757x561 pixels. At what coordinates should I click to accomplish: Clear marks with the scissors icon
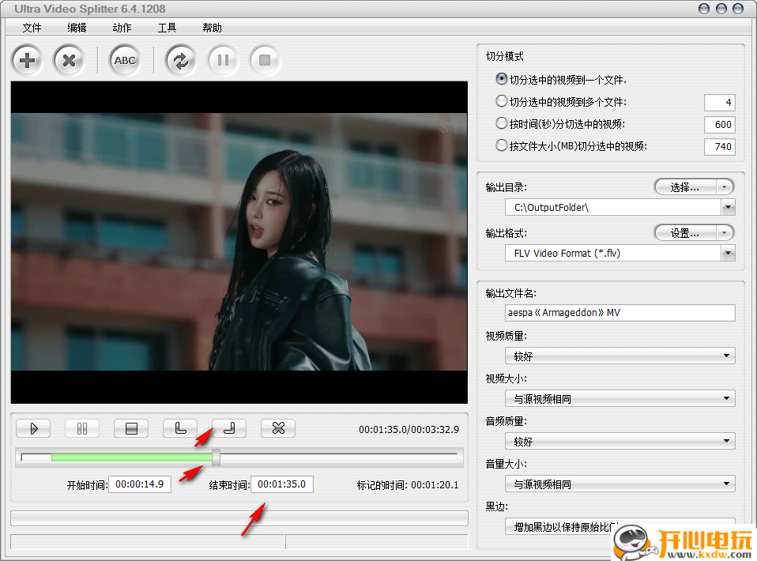(278, 428)
